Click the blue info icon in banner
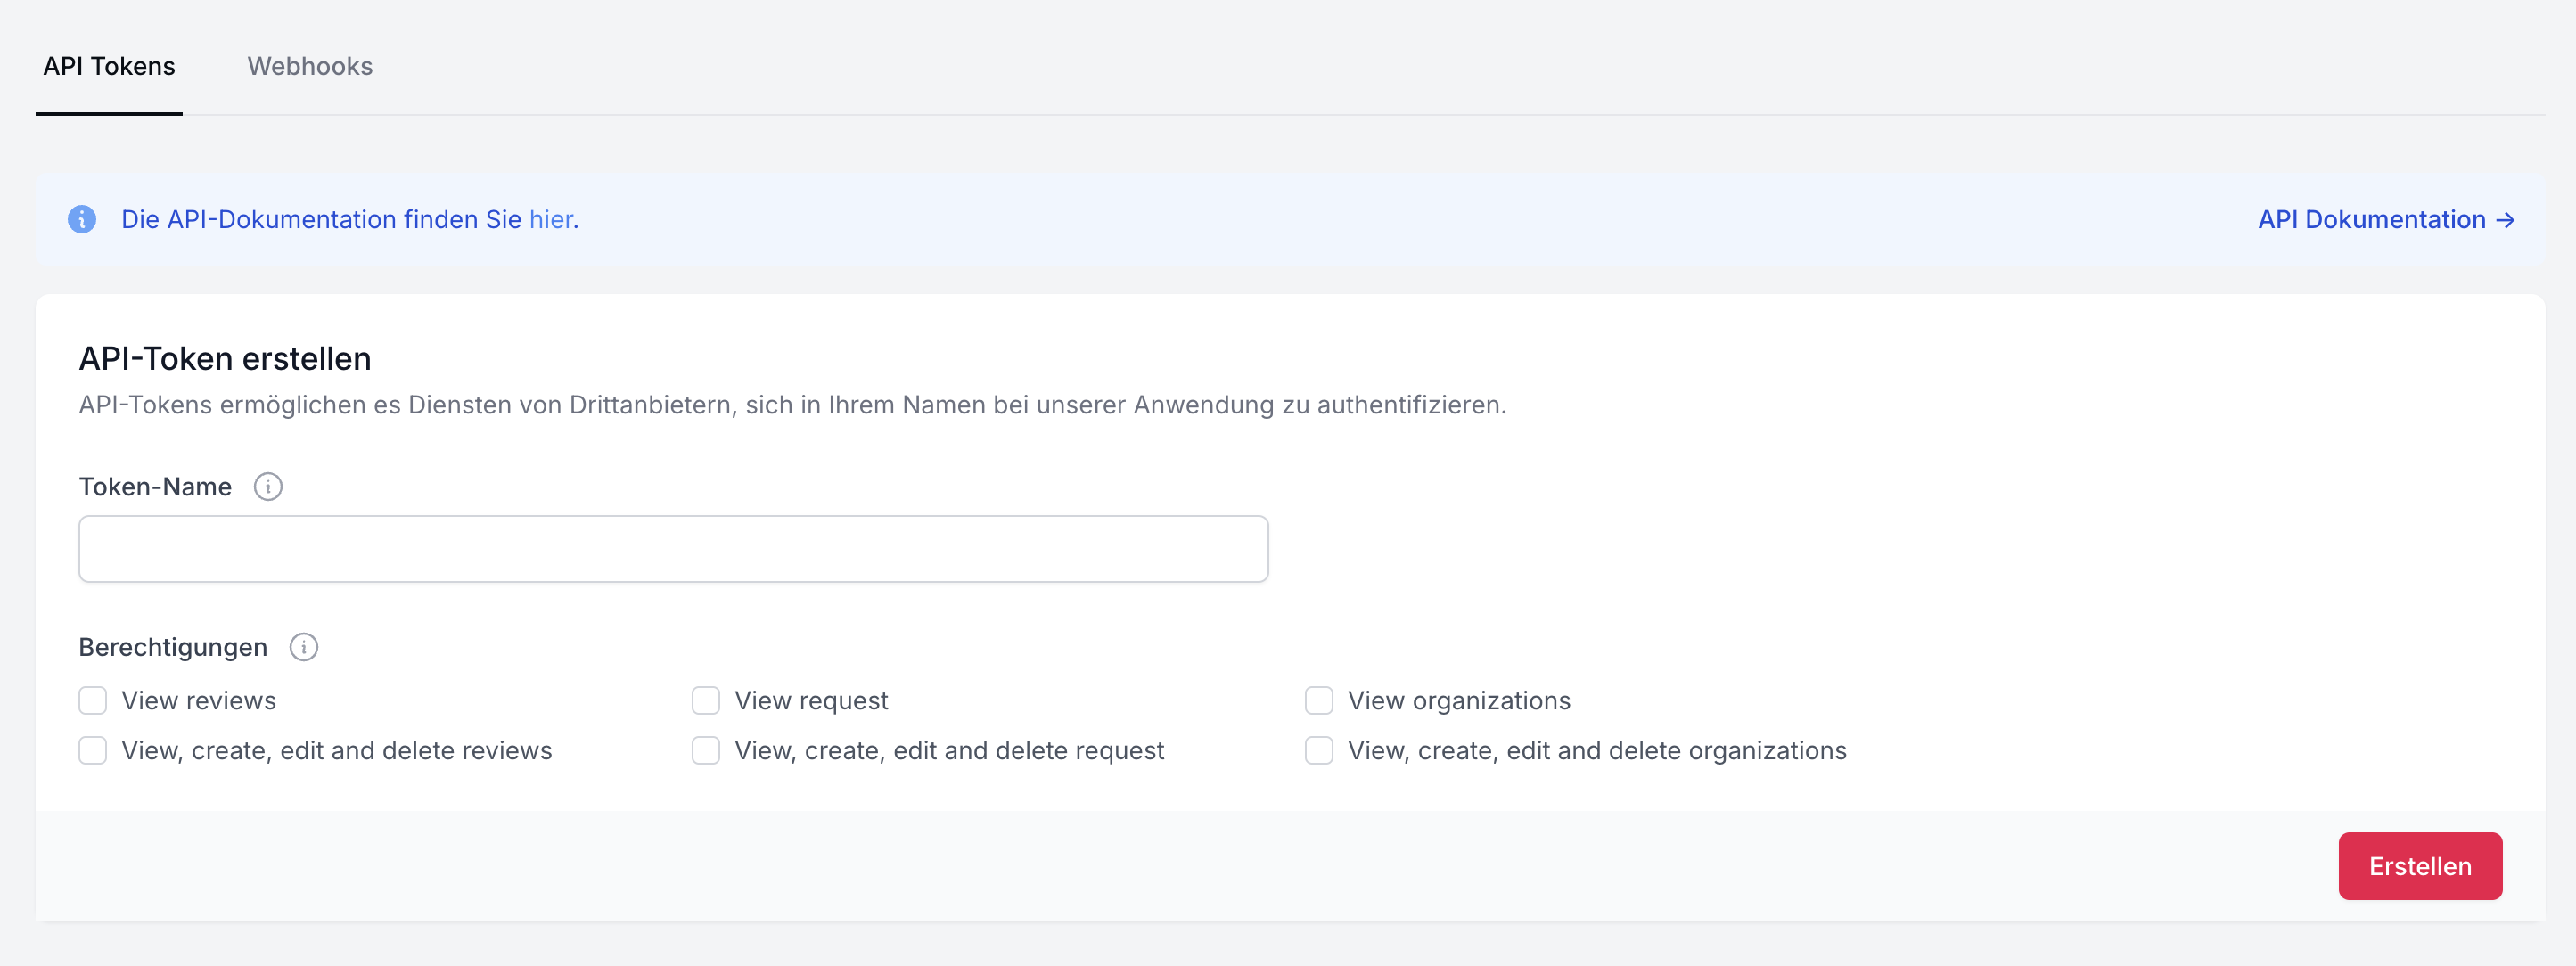 tap(82, 219)
